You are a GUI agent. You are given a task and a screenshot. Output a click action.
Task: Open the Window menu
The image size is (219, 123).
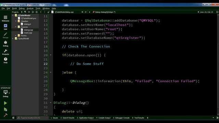pyautogui.click(x=46, y=9)
